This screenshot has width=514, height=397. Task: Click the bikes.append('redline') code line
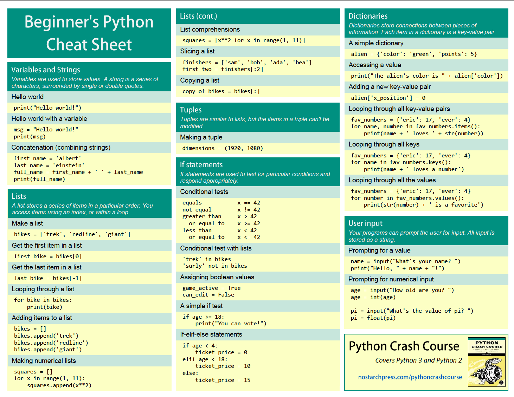[51, 343]
